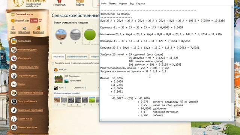Switch to the Ваши поля tab
The height and width of the screenshot is (135, 240).
(x=58, y=57)
